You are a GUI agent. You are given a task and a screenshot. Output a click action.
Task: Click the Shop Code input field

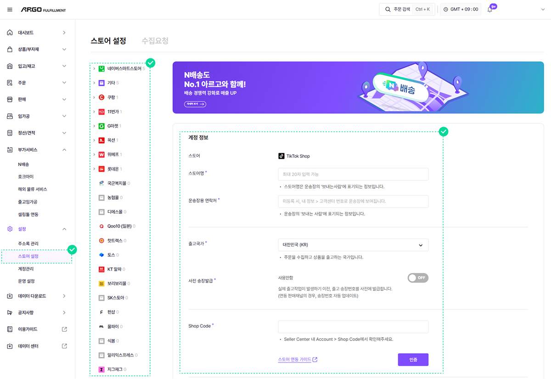pos(353,327)
